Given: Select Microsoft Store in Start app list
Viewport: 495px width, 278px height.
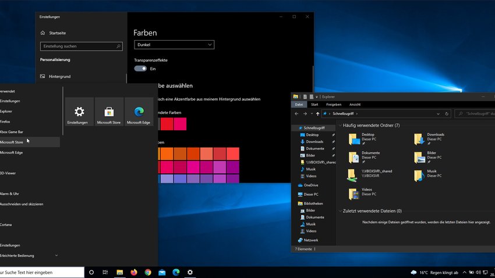Looking at the screenshot, I should [x=30, y=142].
